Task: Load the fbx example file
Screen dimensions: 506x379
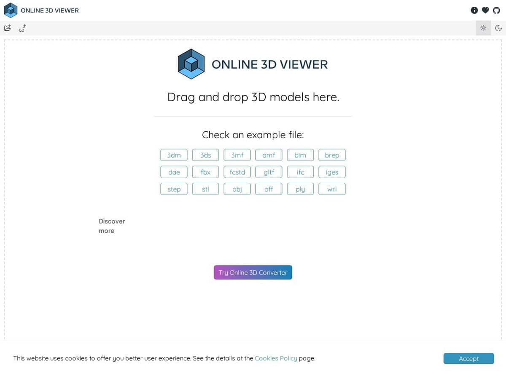Action: coord(205,172)
